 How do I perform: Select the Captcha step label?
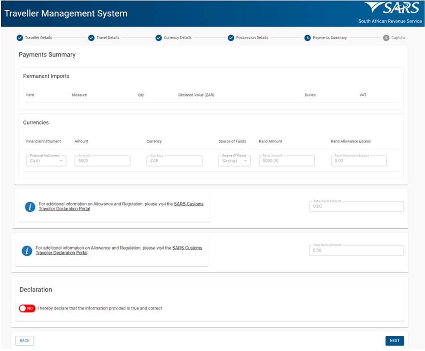(x=398, y=38)
